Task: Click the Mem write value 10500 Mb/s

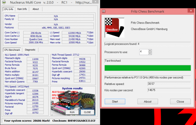Action: pos(74,42)
